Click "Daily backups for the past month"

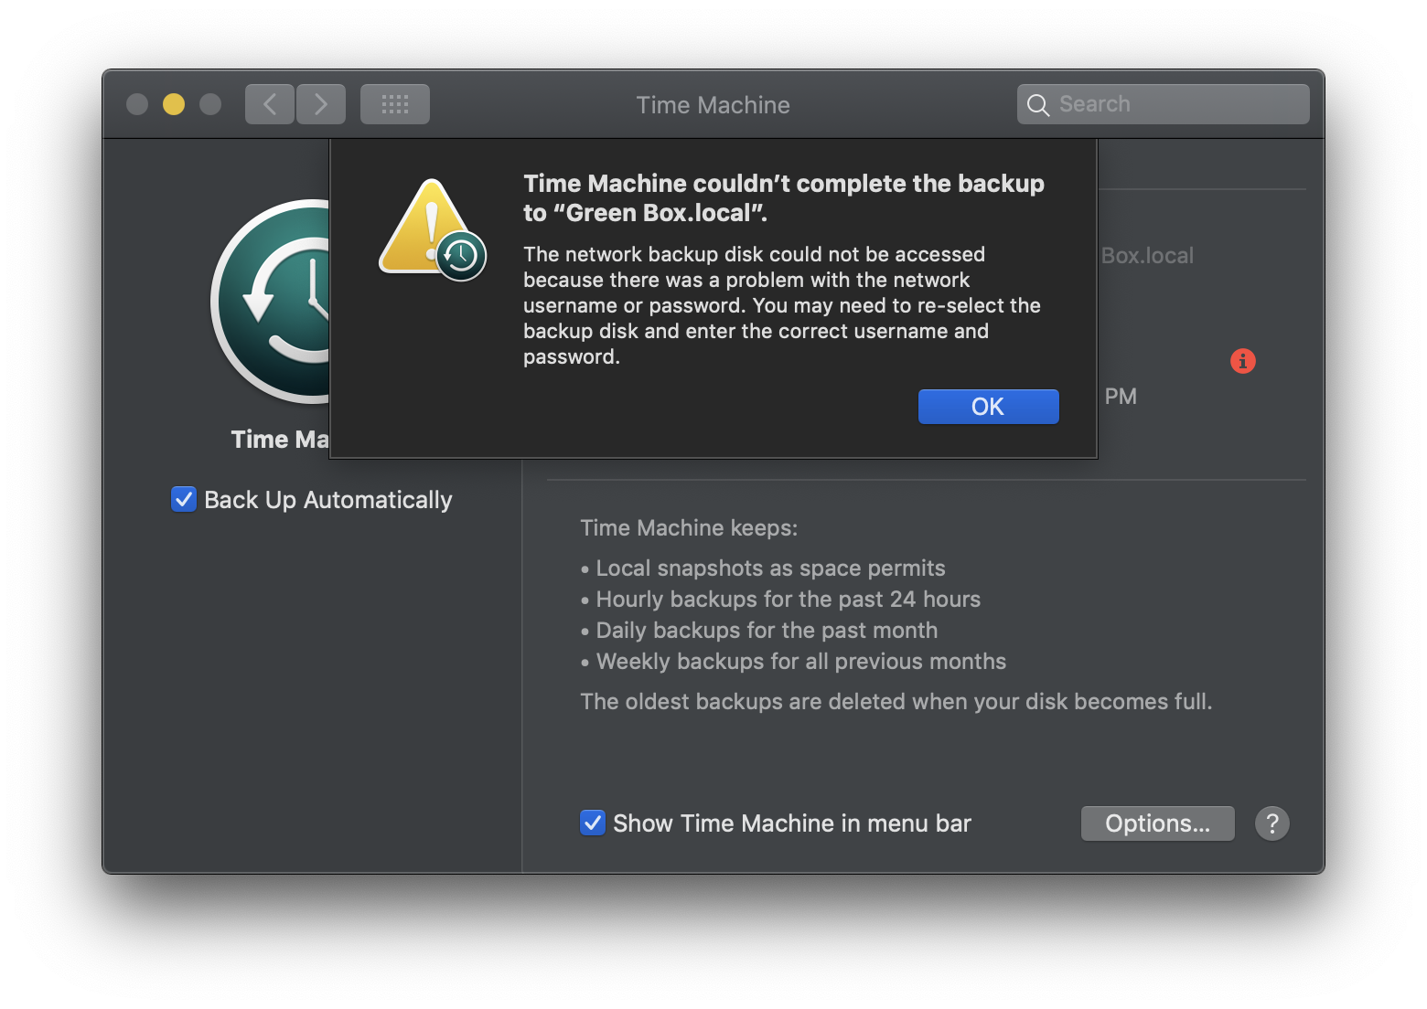[767, 631]
